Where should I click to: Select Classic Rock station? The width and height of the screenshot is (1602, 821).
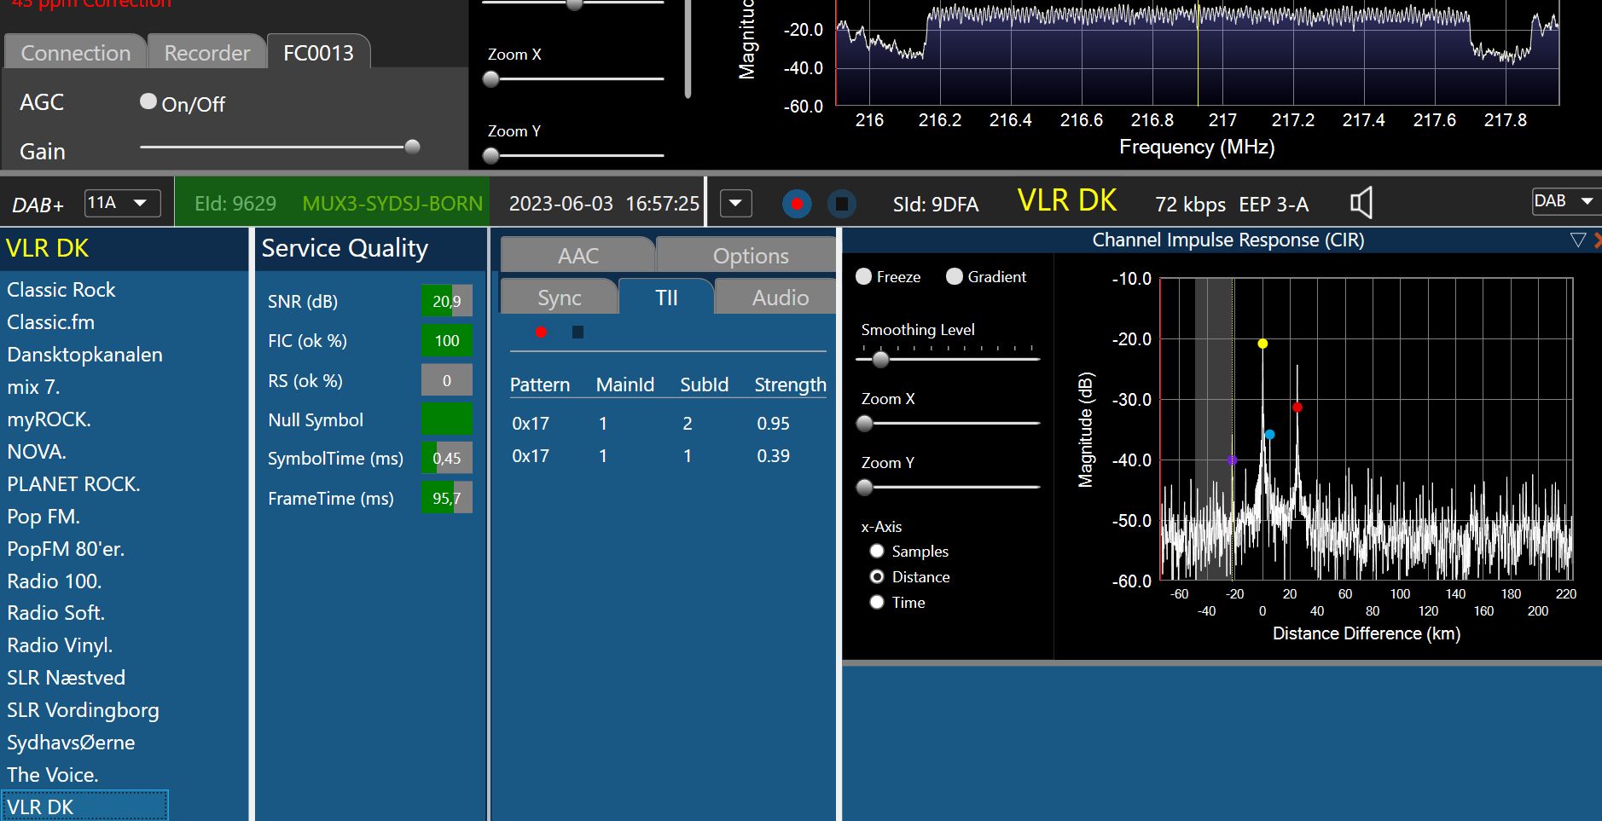click(61, 290)
